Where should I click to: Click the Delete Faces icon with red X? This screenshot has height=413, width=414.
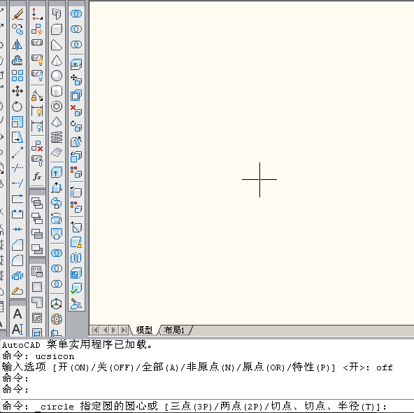76,111
